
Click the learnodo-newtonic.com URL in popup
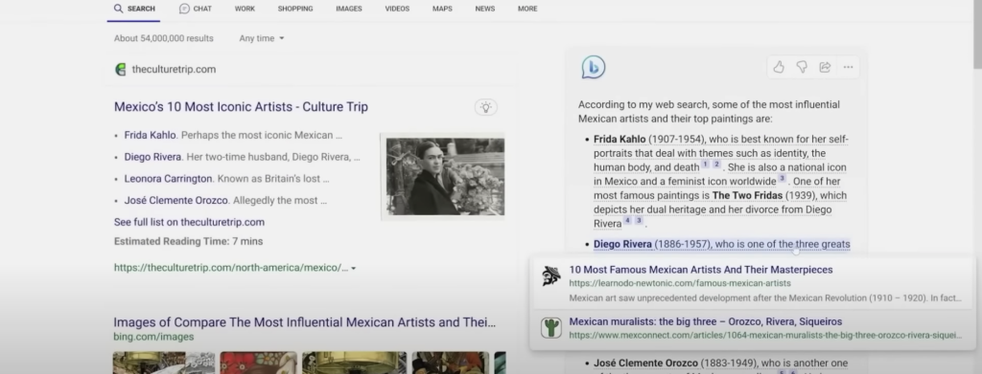point(680,283)
